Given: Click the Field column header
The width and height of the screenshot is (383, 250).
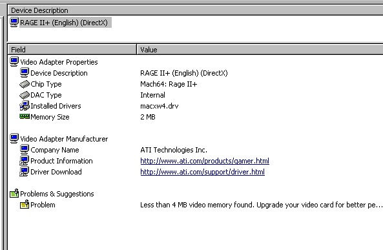Looking at the screenshot, I should coord(72,50).
